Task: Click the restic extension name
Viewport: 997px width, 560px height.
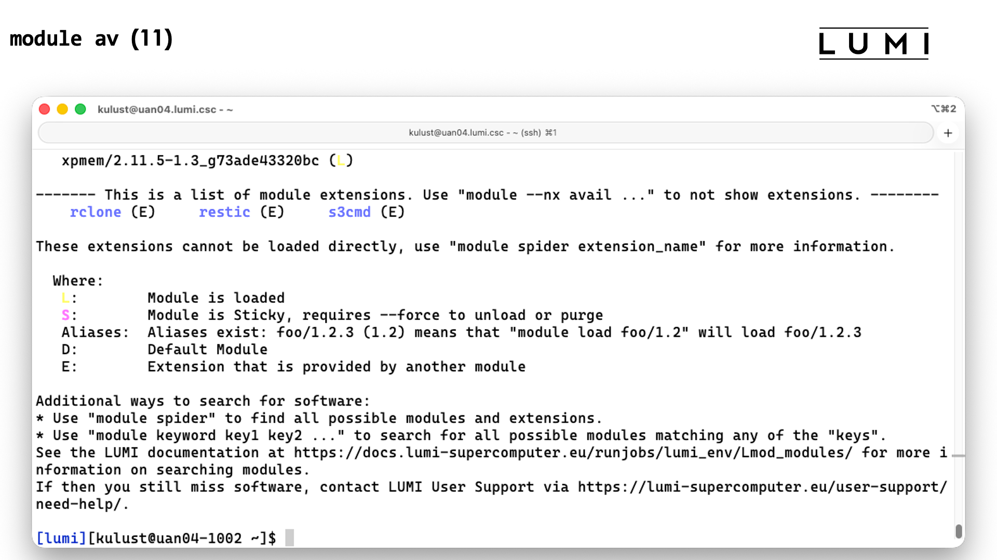Action: tap(224, 212)
